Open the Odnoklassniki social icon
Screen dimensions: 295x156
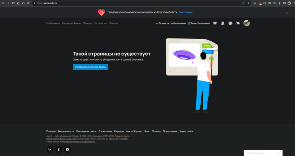59,149
